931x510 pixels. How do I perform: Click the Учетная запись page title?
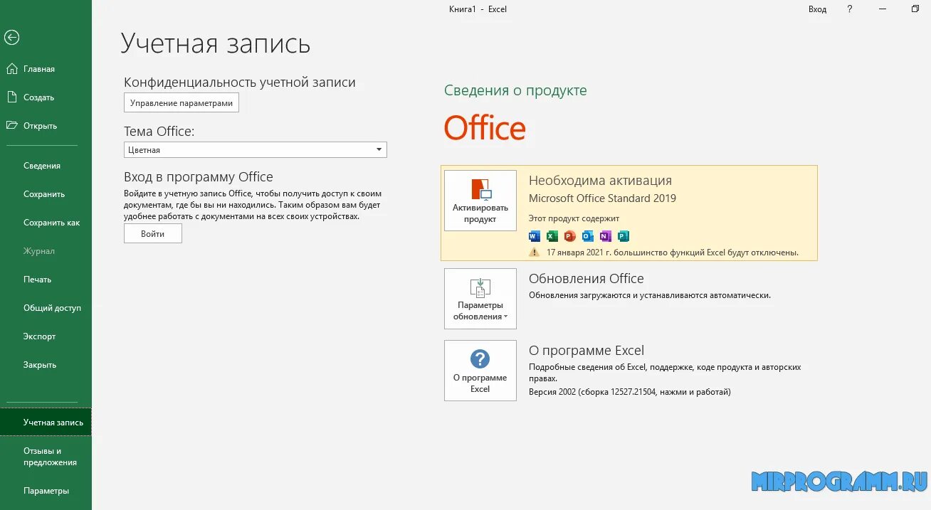point(215,43)
